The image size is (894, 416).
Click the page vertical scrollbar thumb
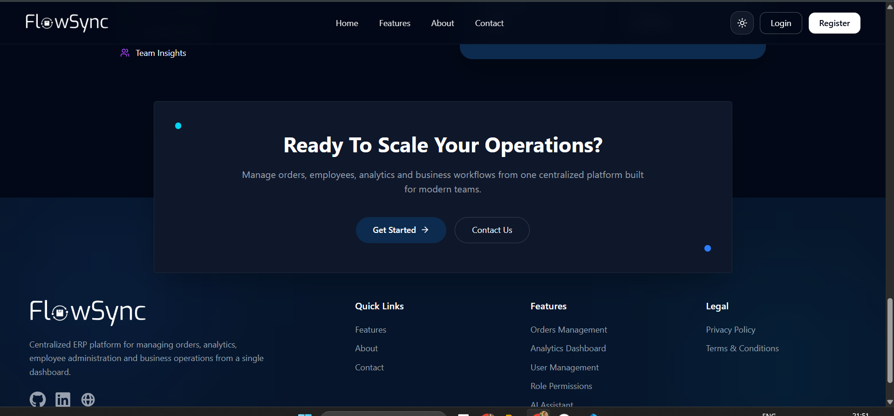tap(890, 341)
